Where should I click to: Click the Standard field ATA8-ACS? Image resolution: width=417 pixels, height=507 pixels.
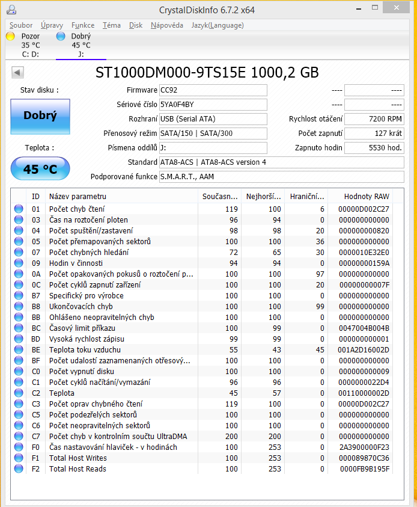tap(282, 162)
